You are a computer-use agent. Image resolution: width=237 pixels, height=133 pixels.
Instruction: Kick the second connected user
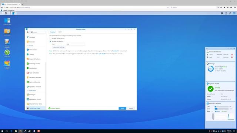(232, 57)
